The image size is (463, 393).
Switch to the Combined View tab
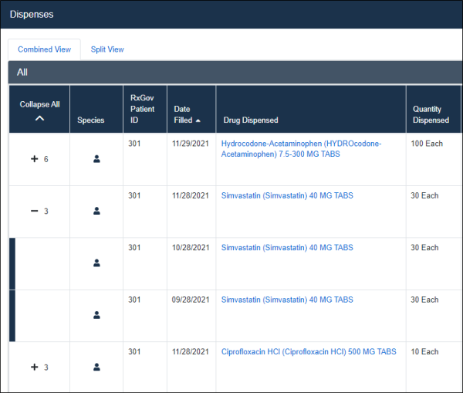click(44, 49)
